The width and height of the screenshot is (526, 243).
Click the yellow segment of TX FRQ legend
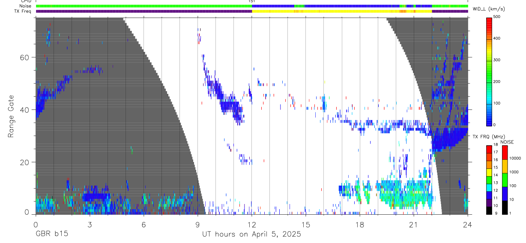pos(489,172)
